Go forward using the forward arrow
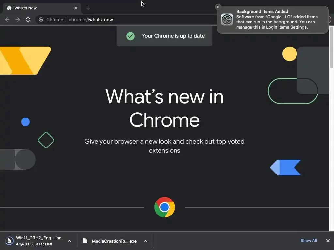This screenshot has height=250, width=334. [18, 20]
